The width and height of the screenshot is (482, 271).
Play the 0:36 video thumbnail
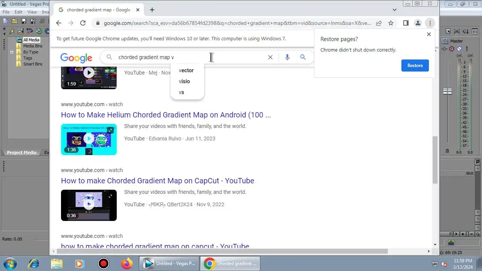[89, 205]
